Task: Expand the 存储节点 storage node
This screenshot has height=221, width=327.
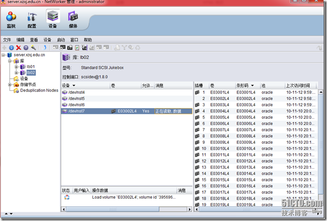Action: [x=10, y=84]
